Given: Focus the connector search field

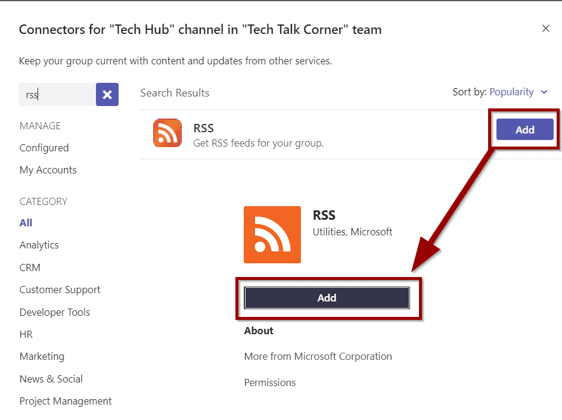Looking at the screenshot, I should (x=57, y=95).
